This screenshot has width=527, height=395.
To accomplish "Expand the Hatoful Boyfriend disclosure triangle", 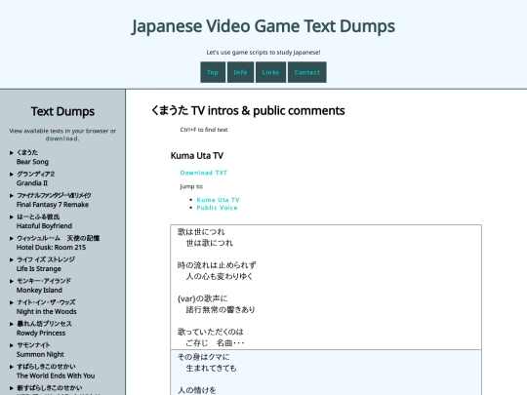I will coord(12,217).
